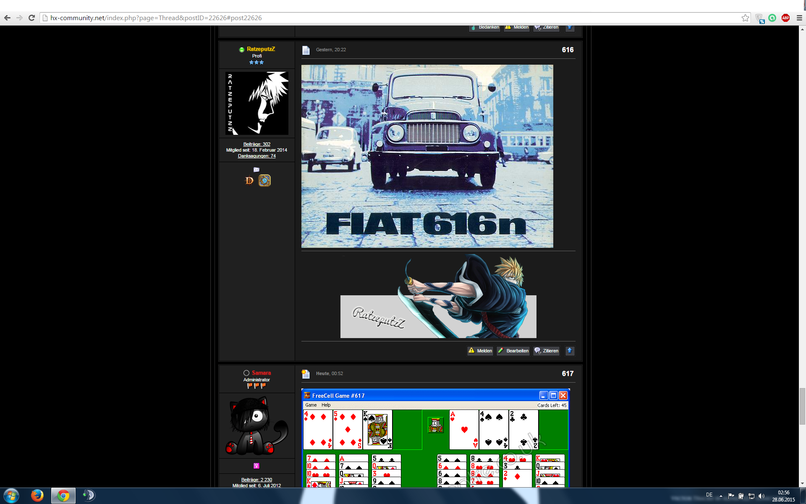Open the private message envelope icon for RatzeputzZ

point(256,170)
